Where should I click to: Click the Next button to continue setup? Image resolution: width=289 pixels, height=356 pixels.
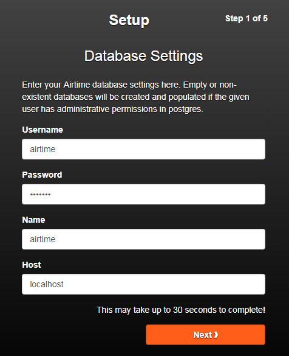point(205,335)
